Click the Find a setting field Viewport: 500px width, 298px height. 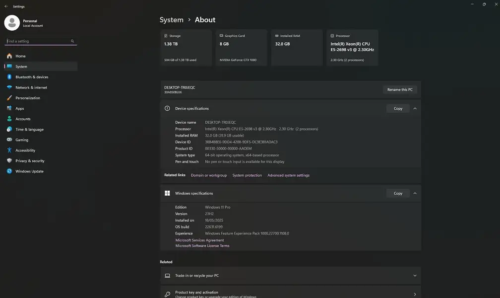(41, 41)
